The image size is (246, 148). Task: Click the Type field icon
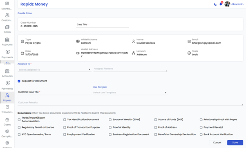pyautogui.click(x=22, y=41)
